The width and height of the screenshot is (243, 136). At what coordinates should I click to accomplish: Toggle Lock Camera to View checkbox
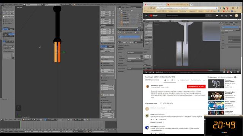coord(101,65)
